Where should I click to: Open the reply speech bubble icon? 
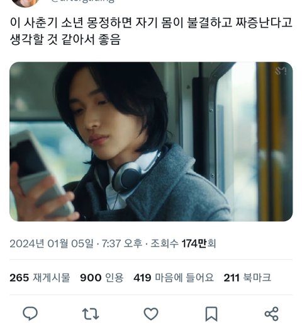pos(30,314)
